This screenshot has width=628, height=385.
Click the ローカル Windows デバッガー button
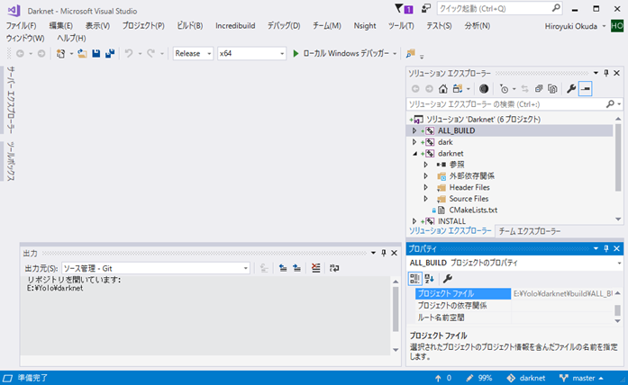(x=341, y=54)
